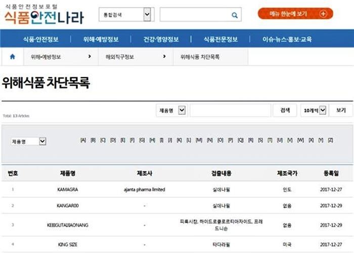Image resolution: width=354 pixels, height=253 pixels.
Task: Open the 통합검색 dropdown in header
Action: click(x=147, y=15)
